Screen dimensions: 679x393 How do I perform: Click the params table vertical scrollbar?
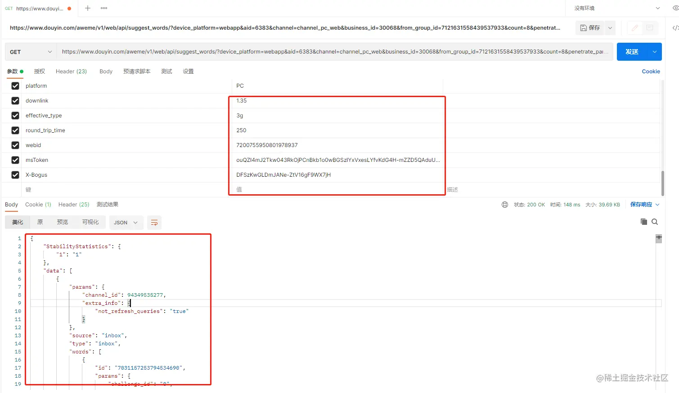coord(663,183)
